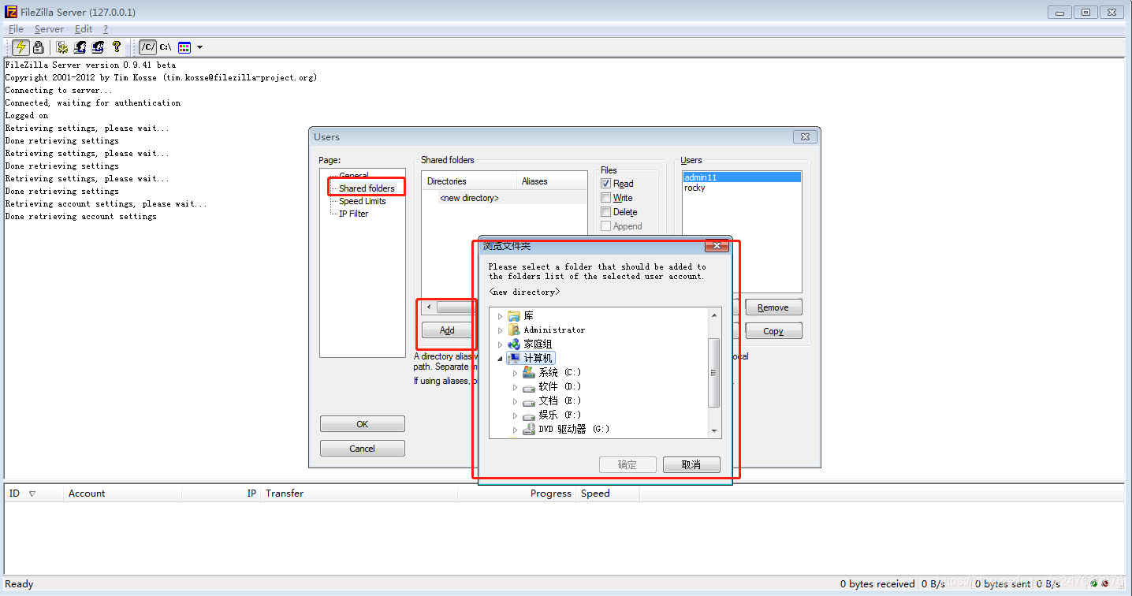1132x596 pixels.
Task: Expand the Administrator node in folder tree
Action: point(500,330)
